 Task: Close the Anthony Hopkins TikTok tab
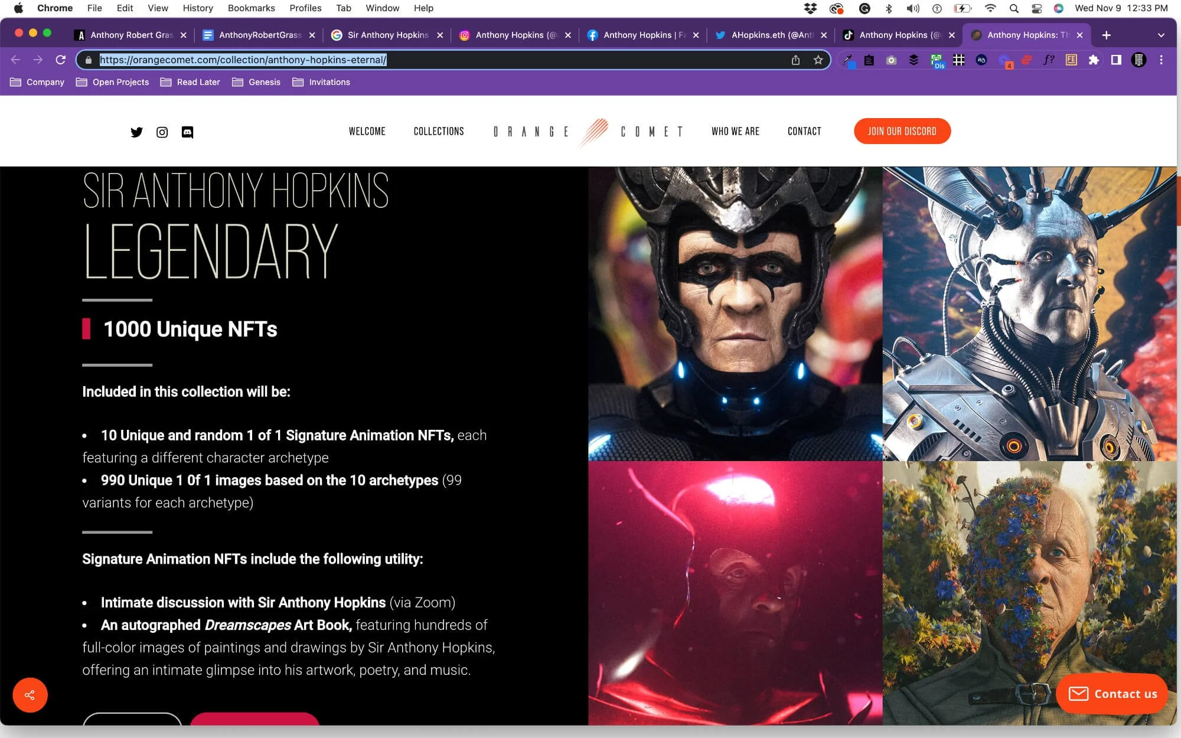pyautogui.click(x=951, y=35)
